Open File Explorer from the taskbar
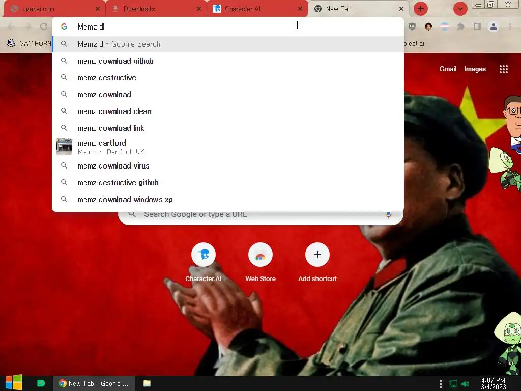The image size is (521, 391). (147, 383)
